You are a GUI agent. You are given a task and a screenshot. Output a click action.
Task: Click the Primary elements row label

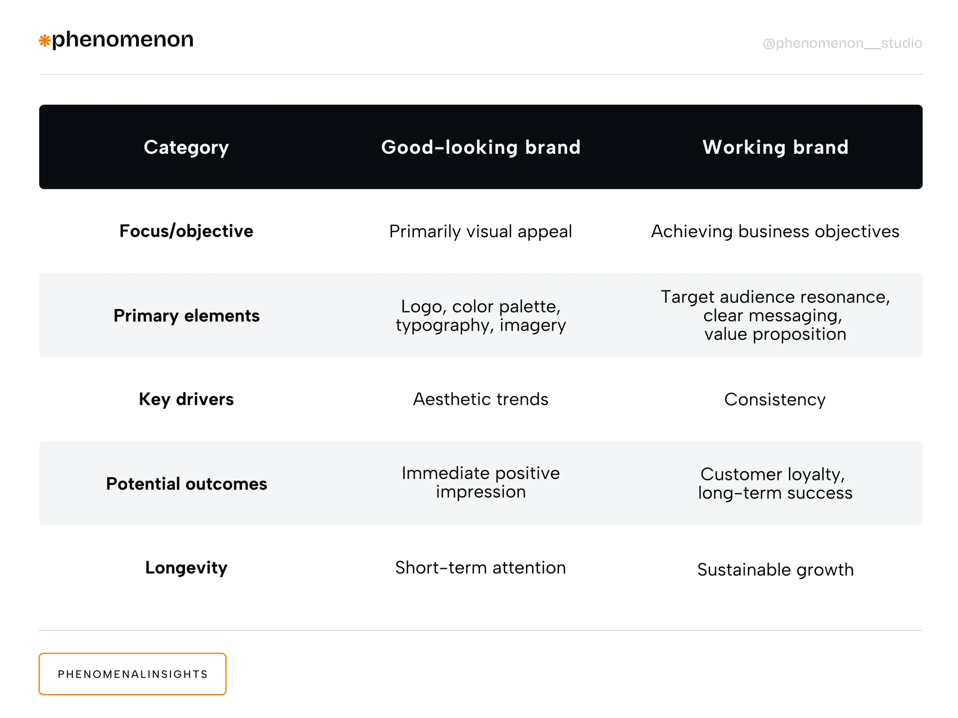[186, 316]
